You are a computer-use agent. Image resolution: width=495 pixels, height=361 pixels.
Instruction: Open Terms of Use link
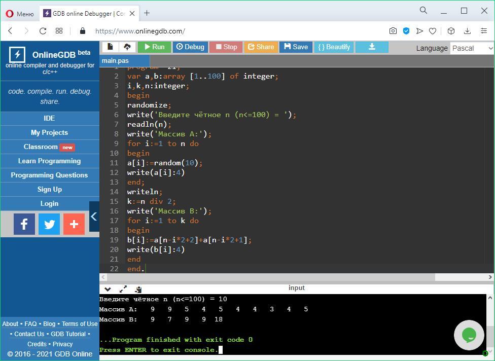(x=80, y=324)
